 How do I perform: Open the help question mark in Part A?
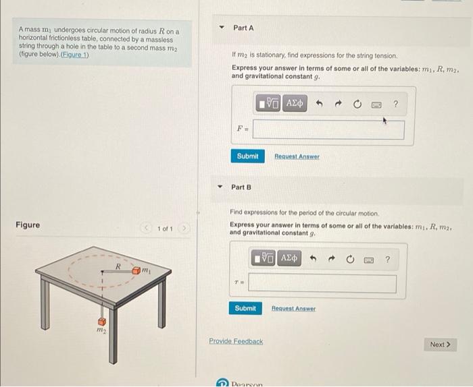tap(396, 104)
